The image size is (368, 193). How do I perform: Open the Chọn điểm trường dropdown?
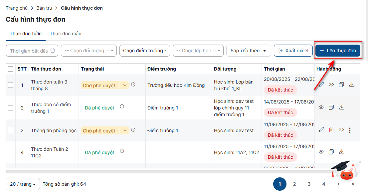(x=145, y=51)
